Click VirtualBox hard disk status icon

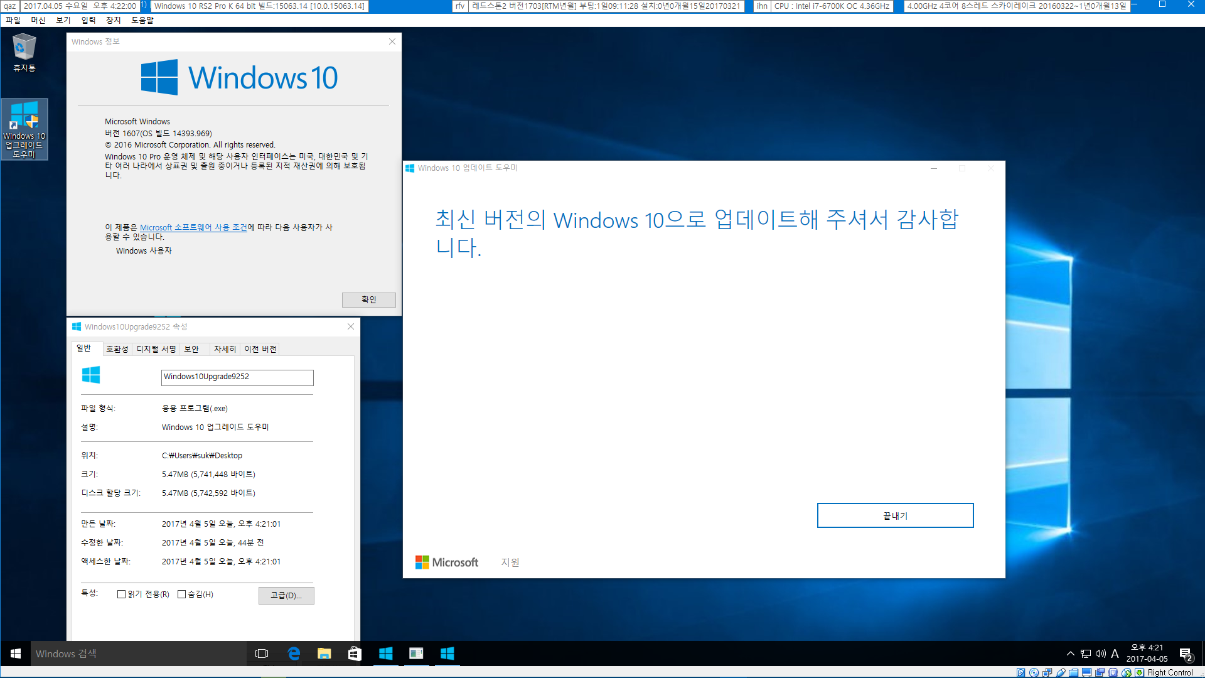pos(1021,672)
